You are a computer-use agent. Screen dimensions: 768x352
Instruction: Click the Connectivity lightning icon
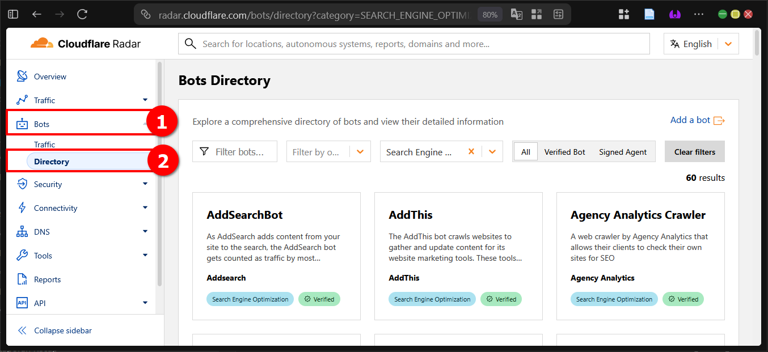pyautogui.click(x=22, y=207)
